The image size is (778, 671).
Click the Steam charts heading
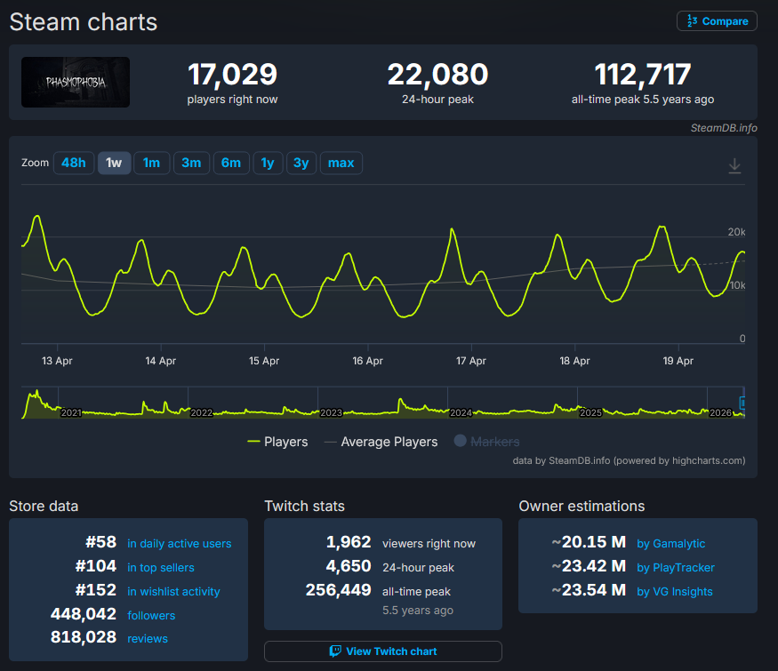point(84,22)
